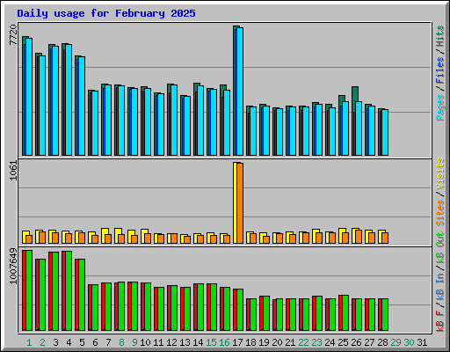Click day 17 on the x-axis

pyautogui.click(x=237, y=342)
